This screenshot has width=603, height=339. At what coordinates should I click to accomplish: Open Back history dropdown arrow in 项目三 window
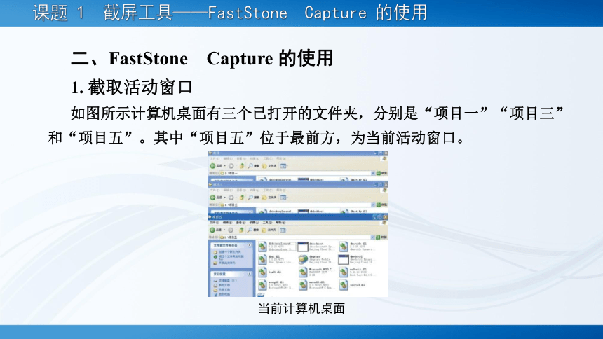(x=225, y=198)
